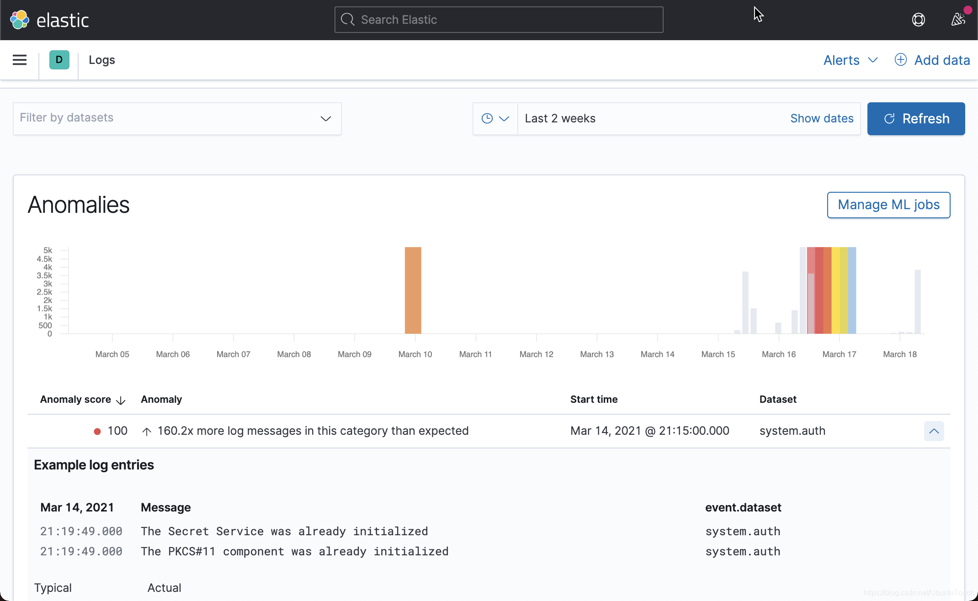The image size is (978, 601).
Task: Sort by the Anomaly score arrow
Action: [121, 401]
